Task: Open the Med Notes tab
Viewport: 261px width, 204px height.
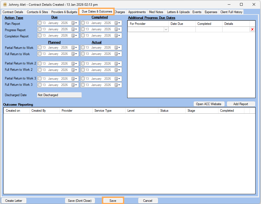Action: coord(156,12)
